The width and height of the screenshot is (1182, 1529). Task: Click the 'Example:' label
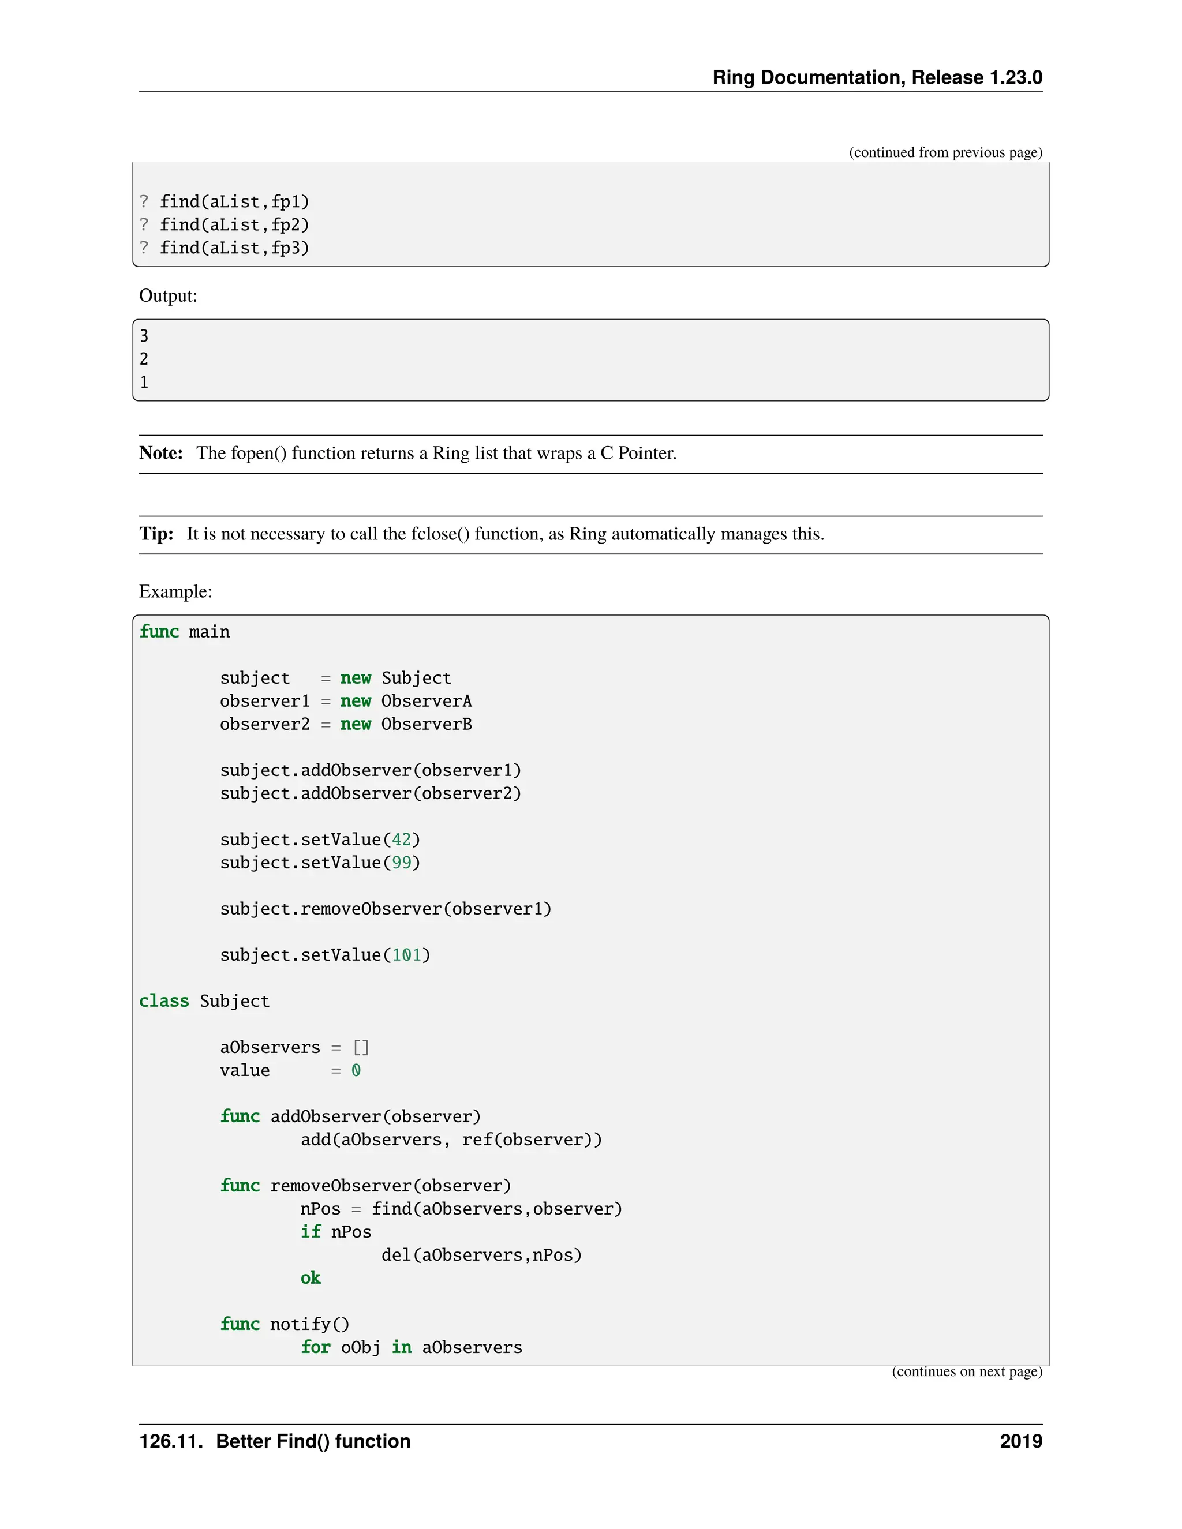176,591
